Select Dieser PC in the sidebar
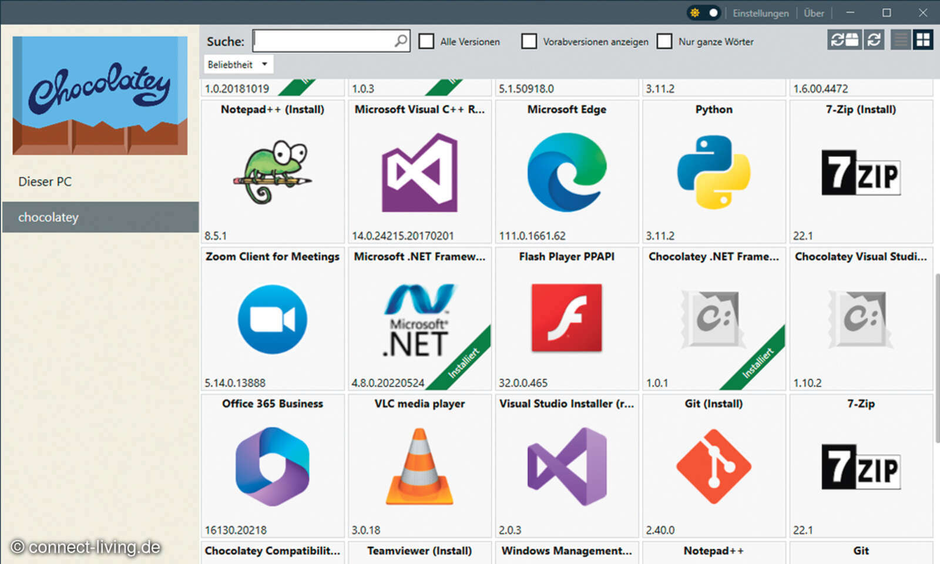Image resolution: width=940 pixels, height=564 pixels. coord(45,181)
